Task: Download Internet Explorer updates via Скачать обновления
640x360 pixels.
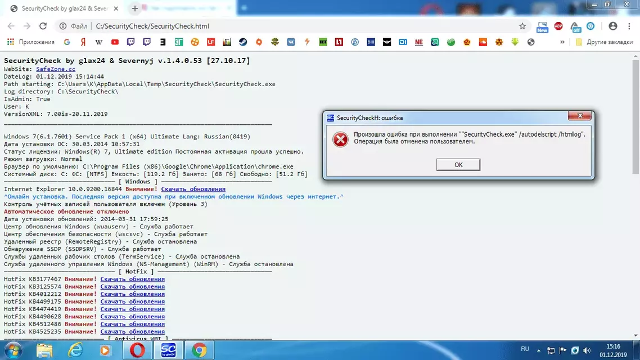Action: pos(193,189)
